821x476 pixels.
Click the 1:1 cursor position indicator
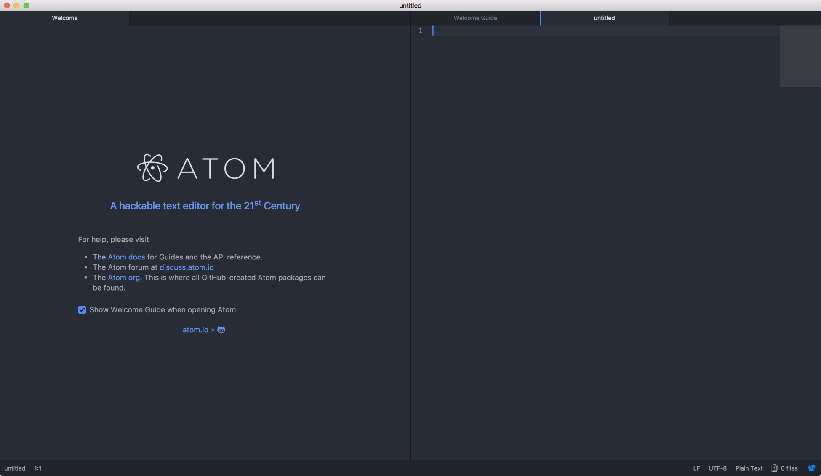[37, 468]
